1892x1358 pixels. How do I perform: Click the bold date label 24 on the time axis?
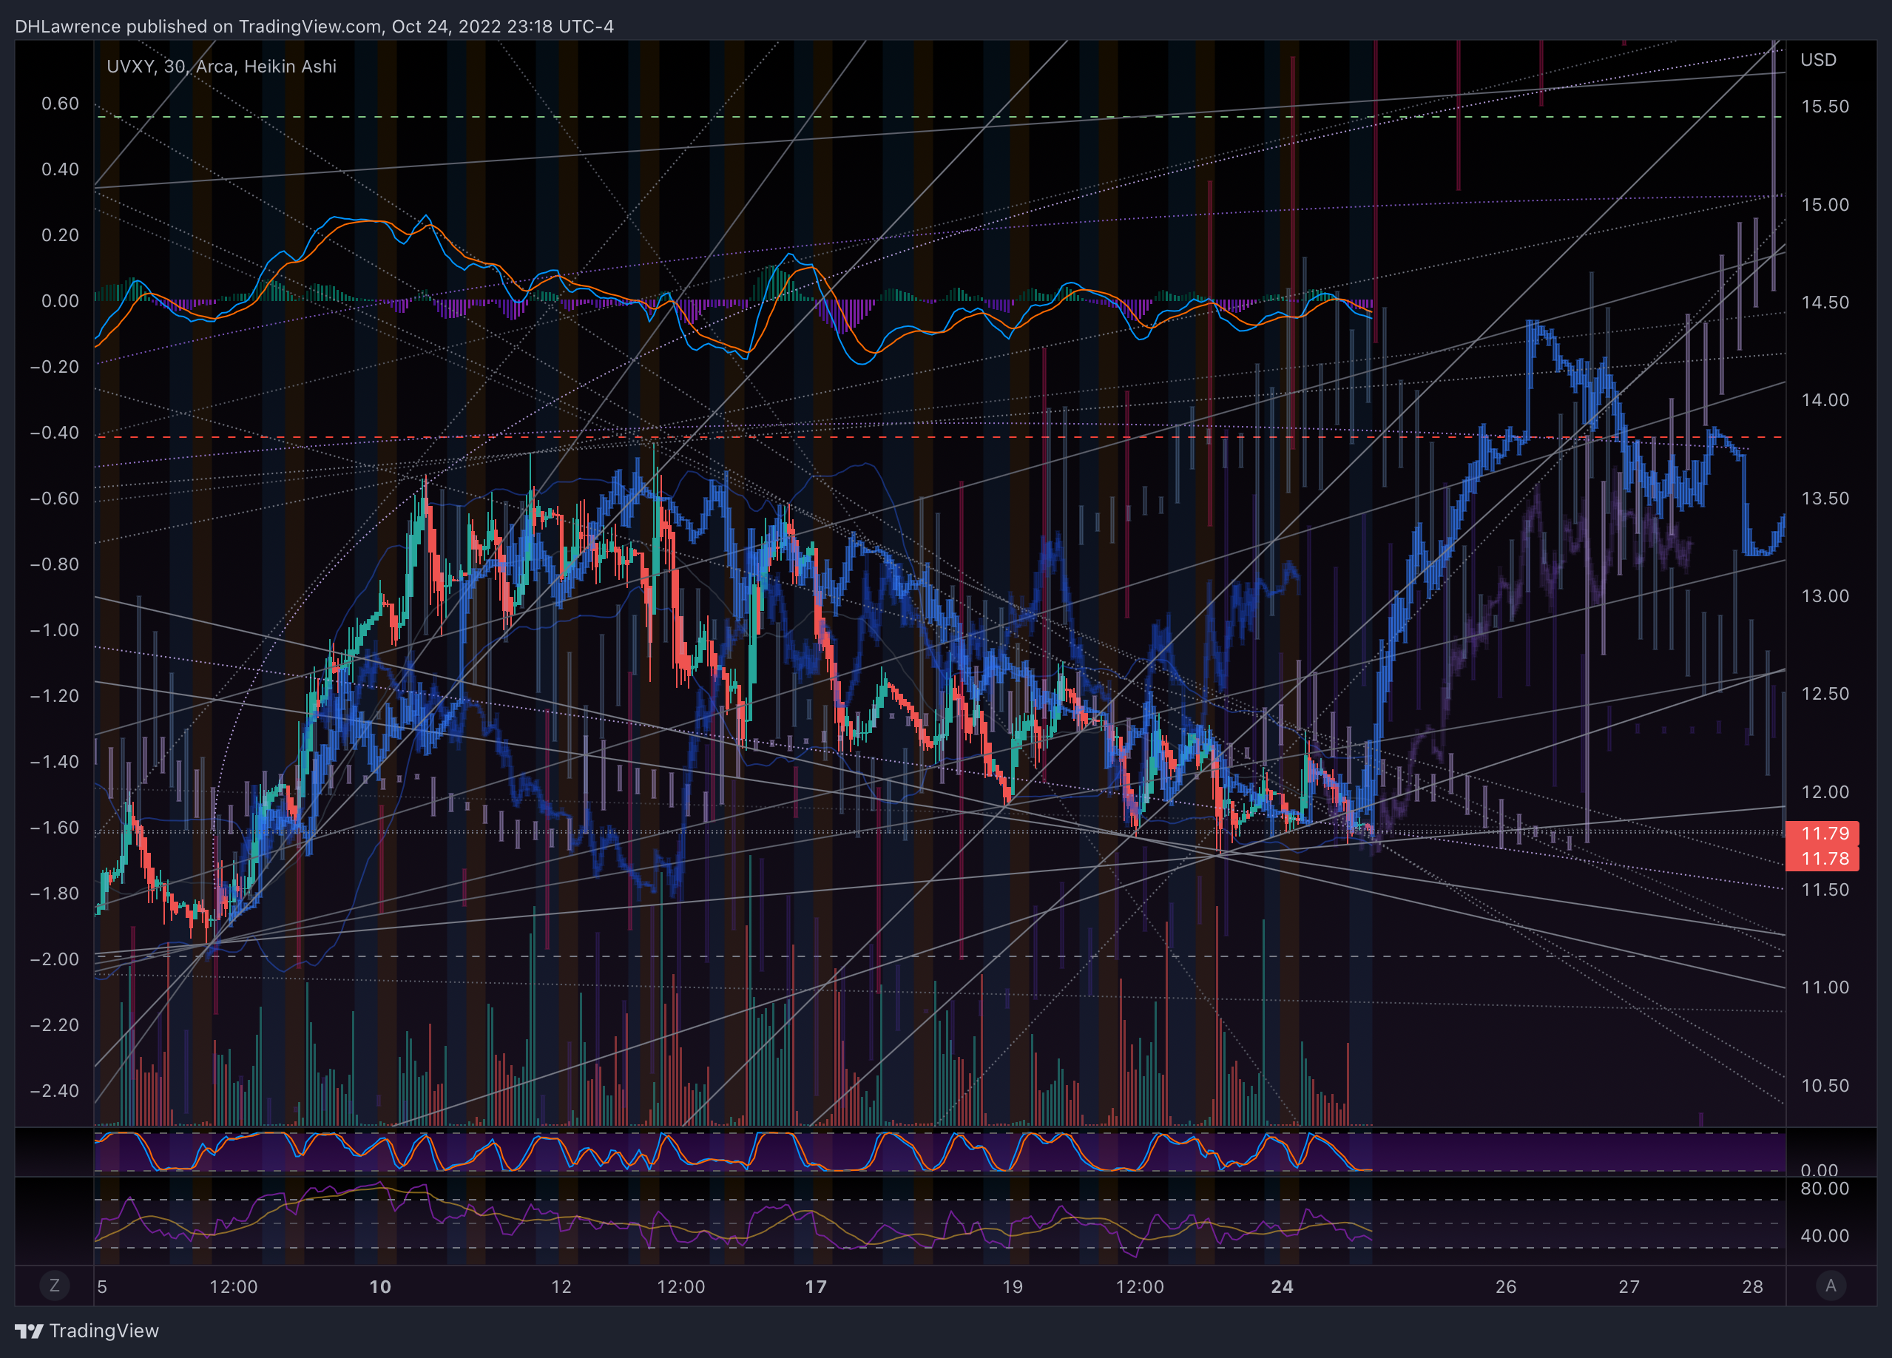click(x=1283, y=1286)
